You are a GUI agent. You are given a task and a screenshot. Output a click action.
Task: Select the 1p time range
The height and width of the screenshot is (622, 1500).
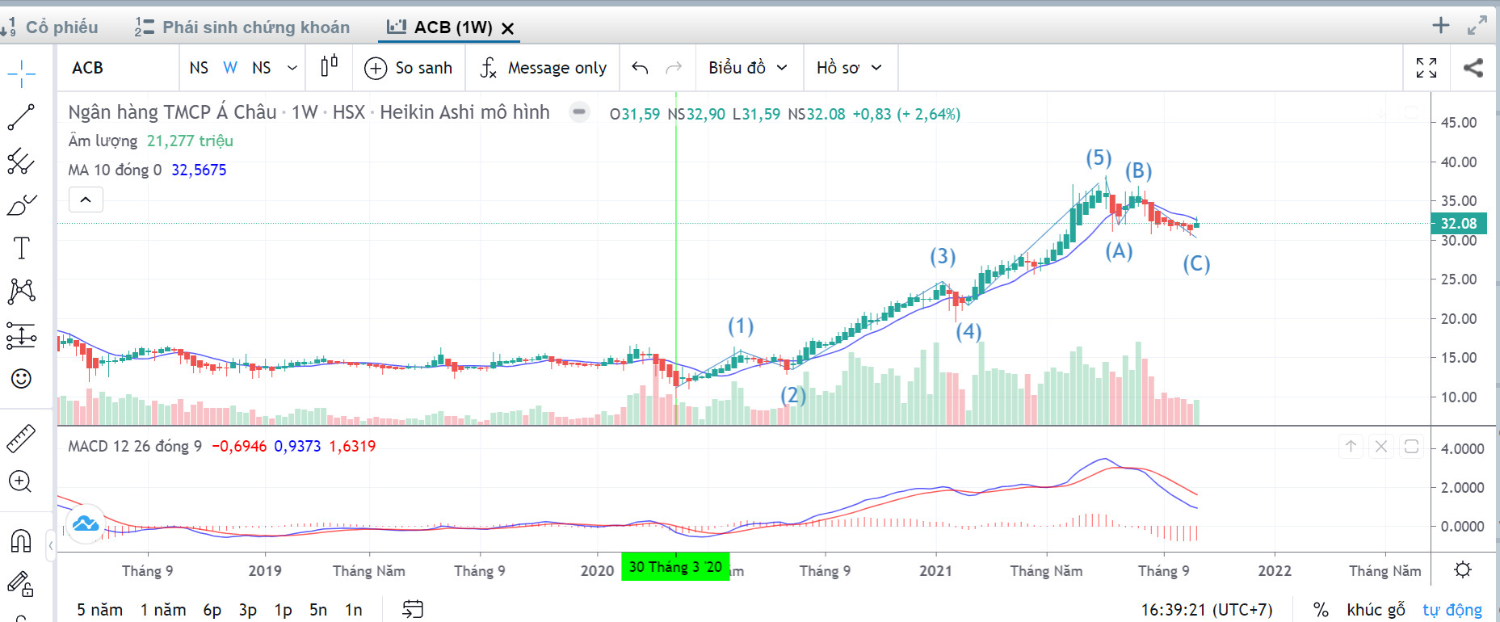point(283,610)
